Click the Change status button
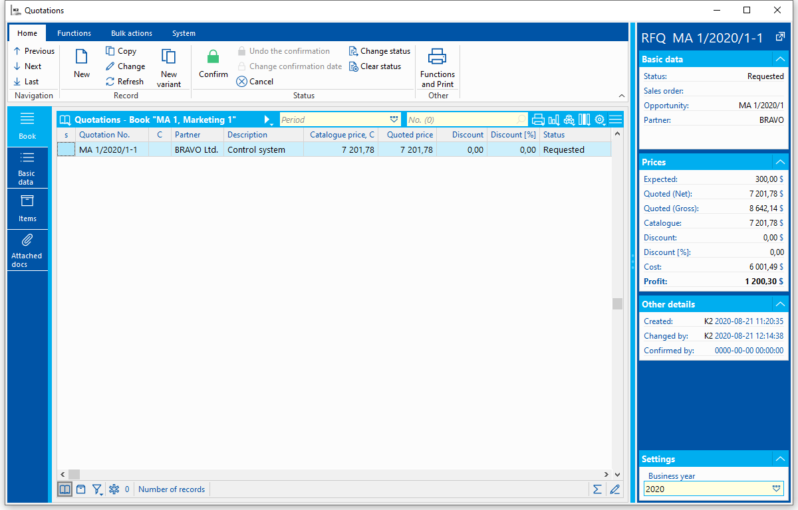 pyautogui.click(x=380, y=51)
